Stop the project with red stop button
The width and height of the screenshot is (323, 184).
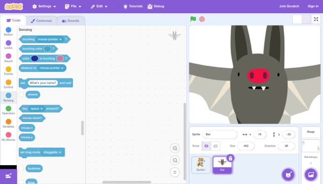coord(202,19)
